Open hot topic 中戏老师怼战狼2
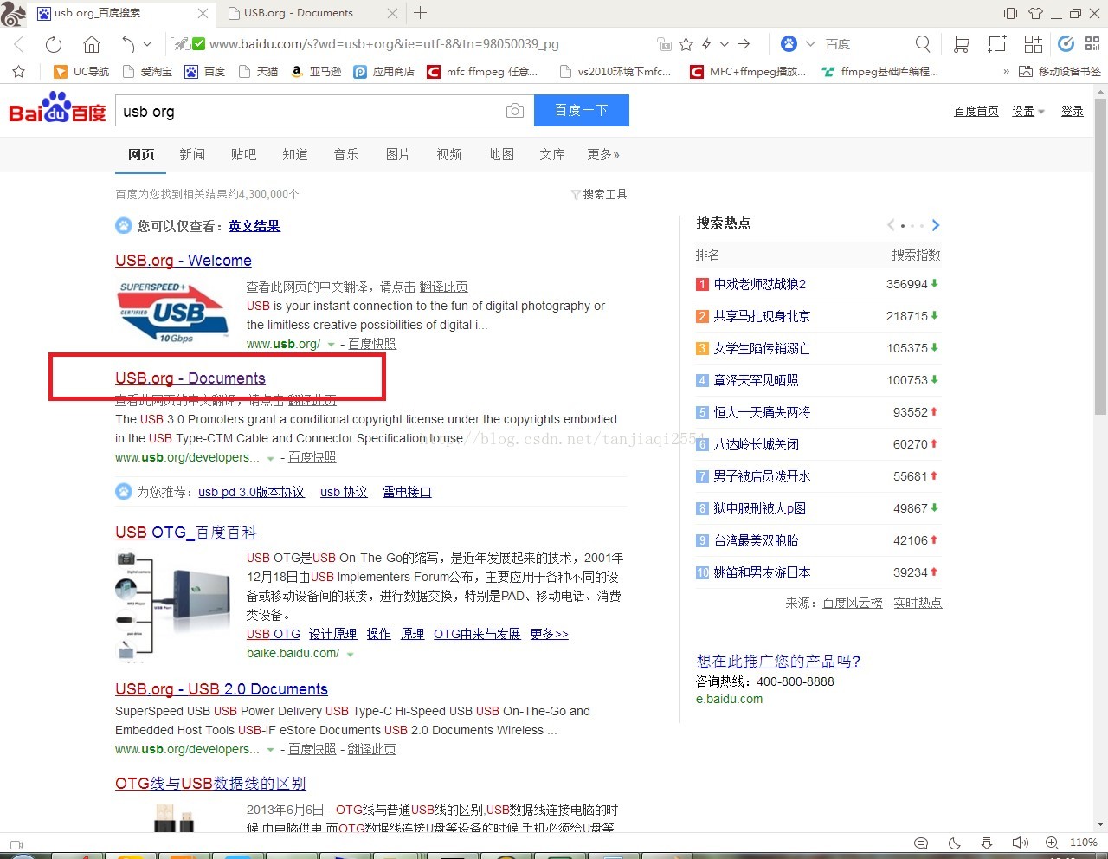This screenshot has width=1108, height=859. click(760, 284)
